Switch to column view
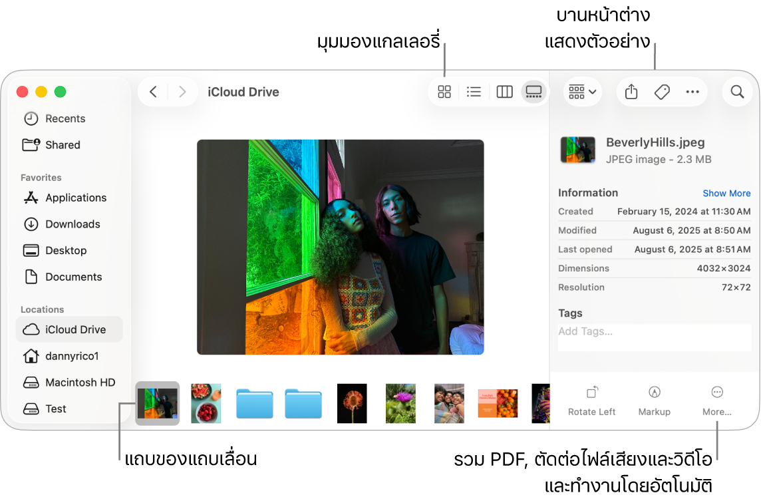 [504, 92]
